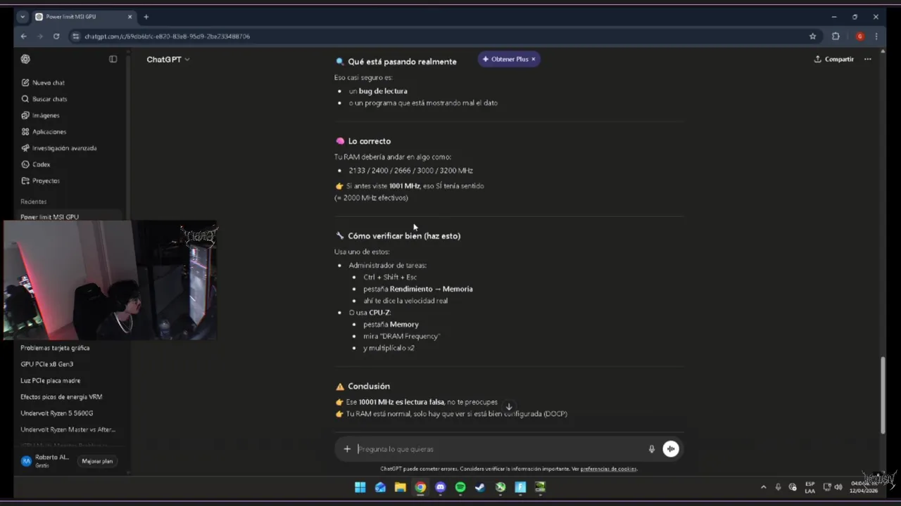This screenshot has width=901, height=506.
Task: Click the webcam overlay thumbnail
Action: [x=111, y=280]
